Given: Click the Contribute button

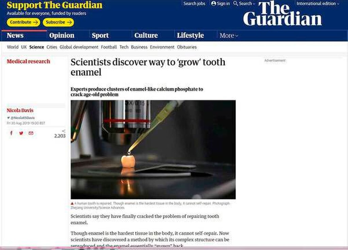Looking at the screenshot, I should tap(23, 22).
